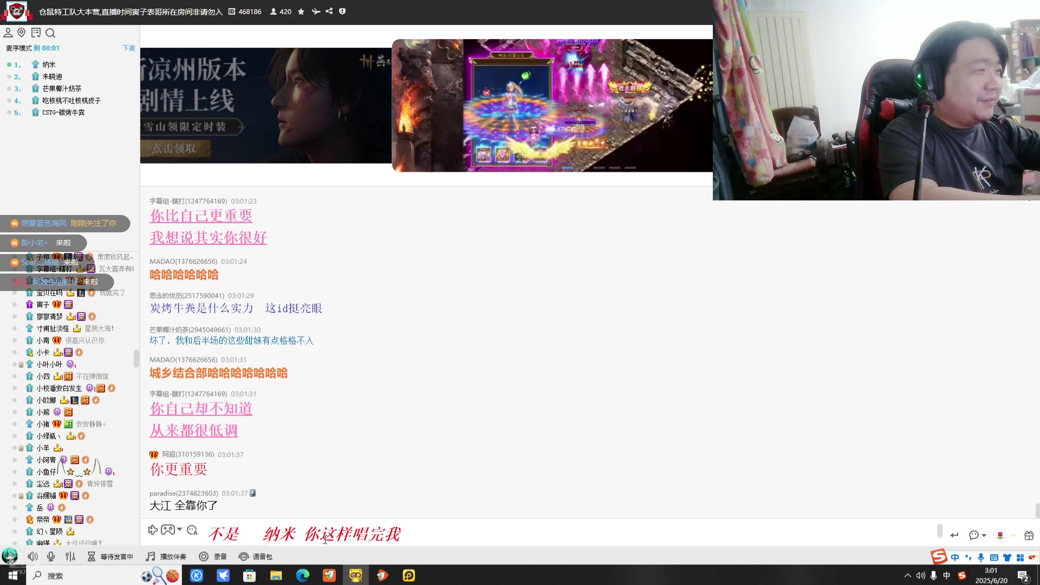The image size is (1040, 585).
Task: Select mic queue user 芒果椰汁奶茶
Action: (62, 89)
